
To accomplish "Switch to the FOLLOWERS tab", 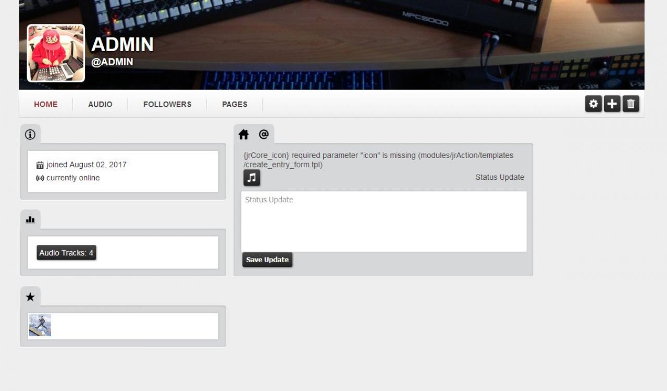I will click(x=167, y=104).
